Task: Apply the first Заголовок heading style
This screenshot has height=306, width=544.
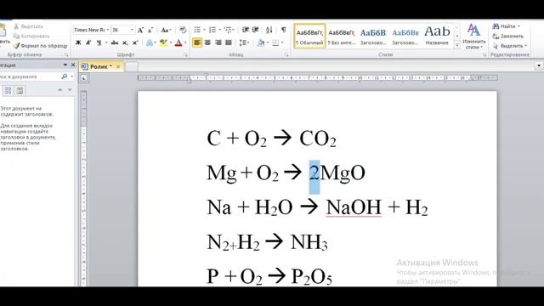Action: (x=373, y=36)
